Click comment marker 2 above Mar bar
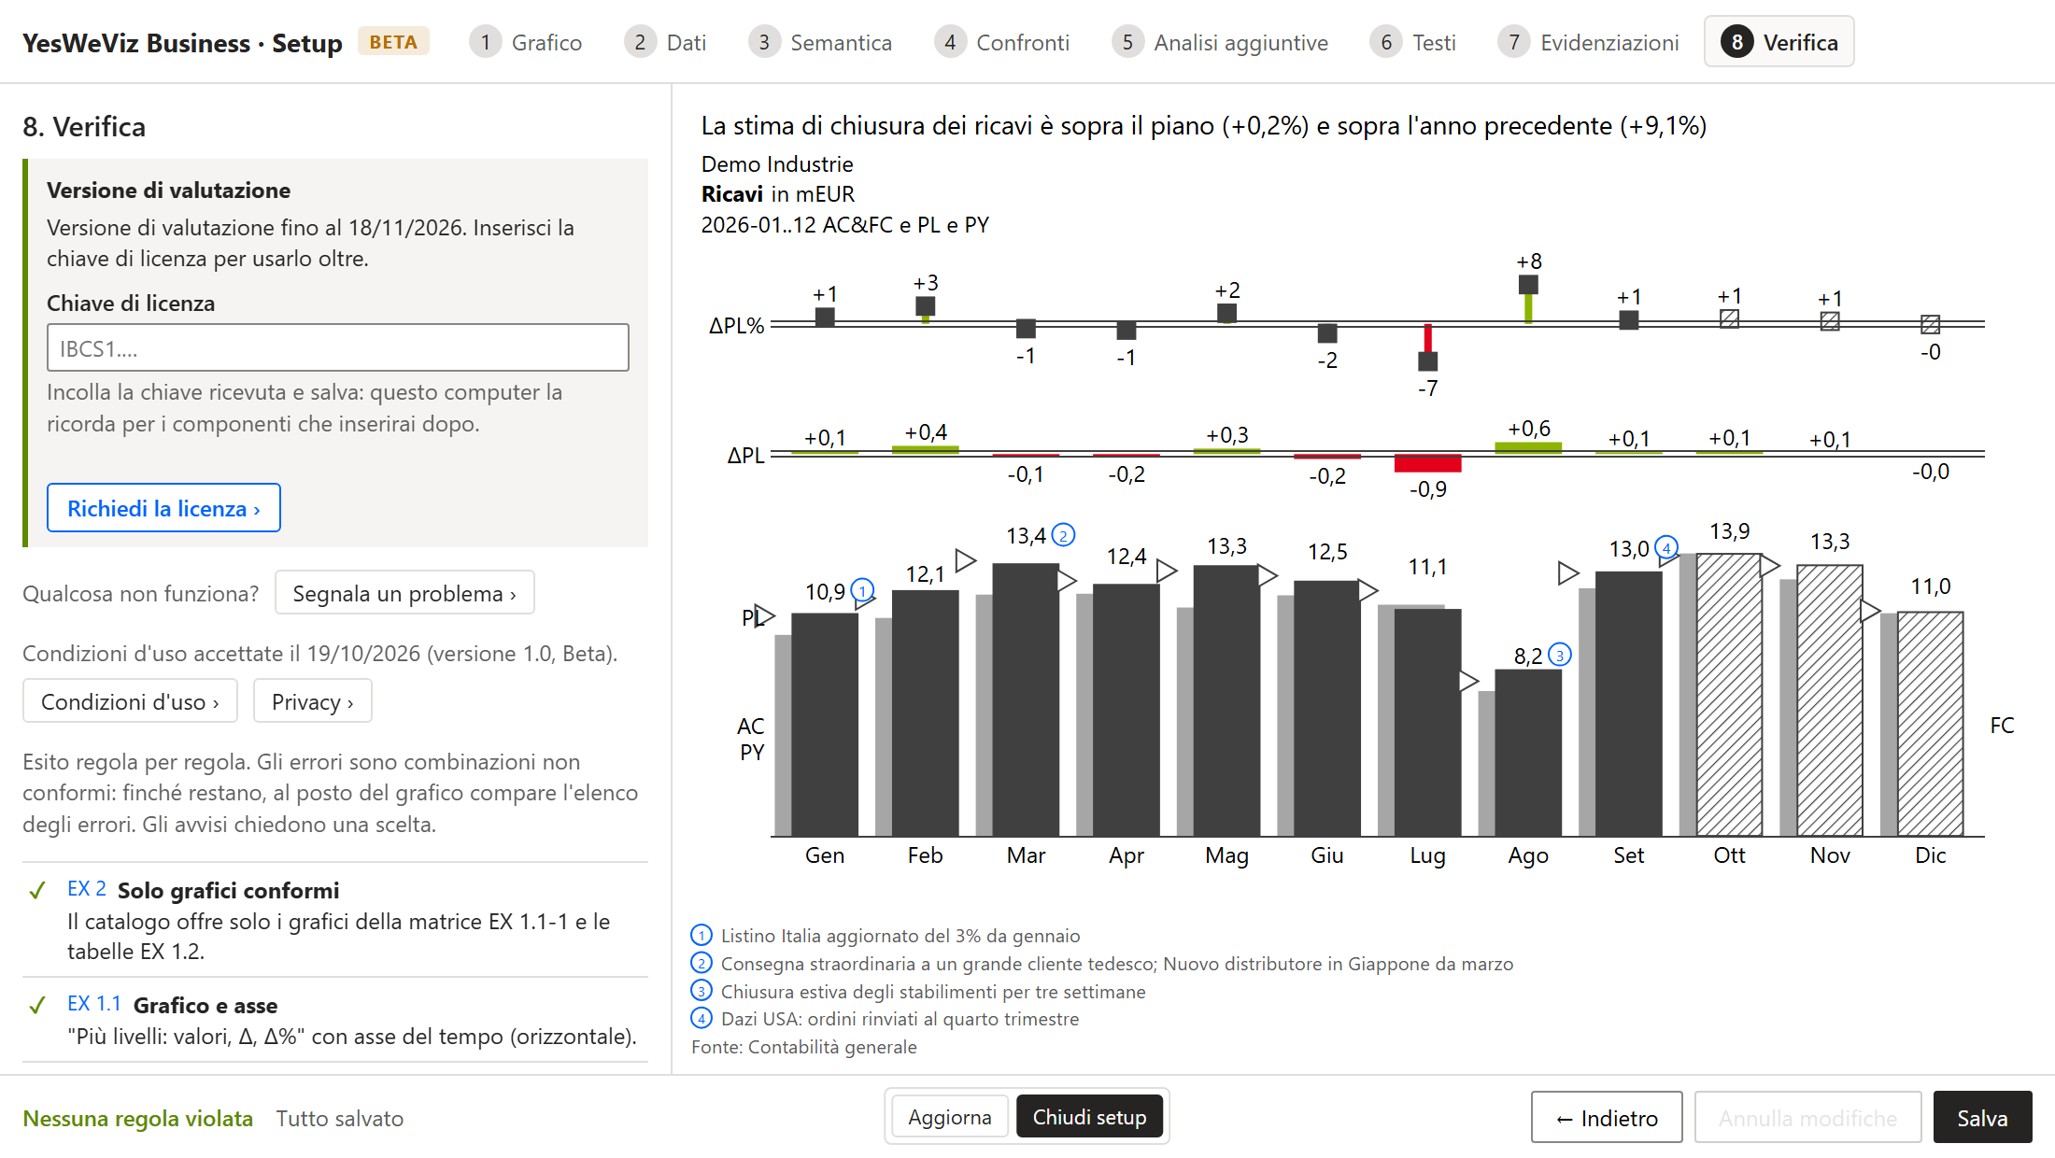This screenshot has width=2055, height=1158. click(1063, 535)
